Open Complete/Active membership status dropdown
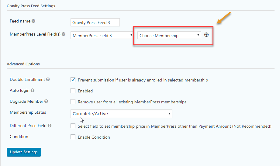The image size is (280, 166). point(121,114)
